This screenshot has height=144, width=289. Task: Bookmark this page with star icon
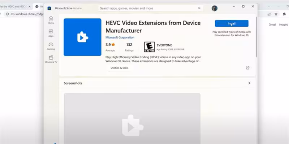[276, 14]
